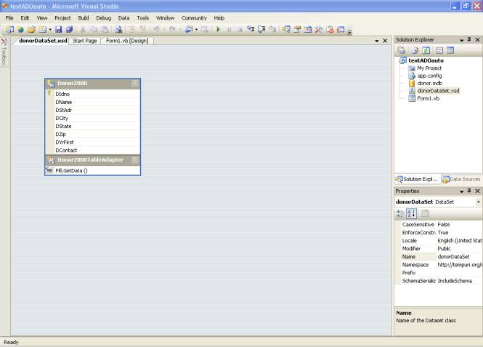This screenshot has height=347, width=483.
Task: Click Refresh in Solution Explorer toolbar
Action: pos(426,50)
